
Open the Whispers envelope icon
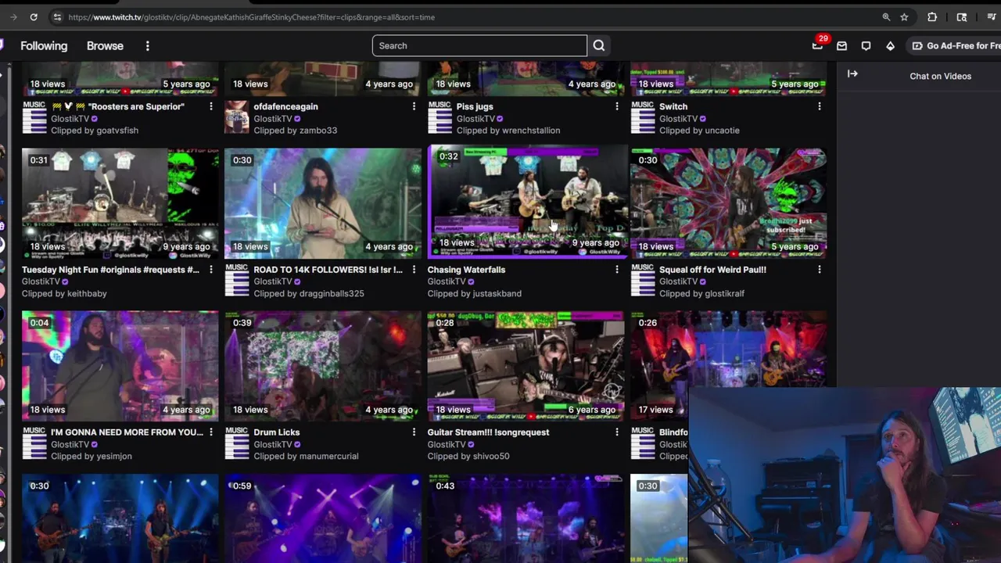841,46
